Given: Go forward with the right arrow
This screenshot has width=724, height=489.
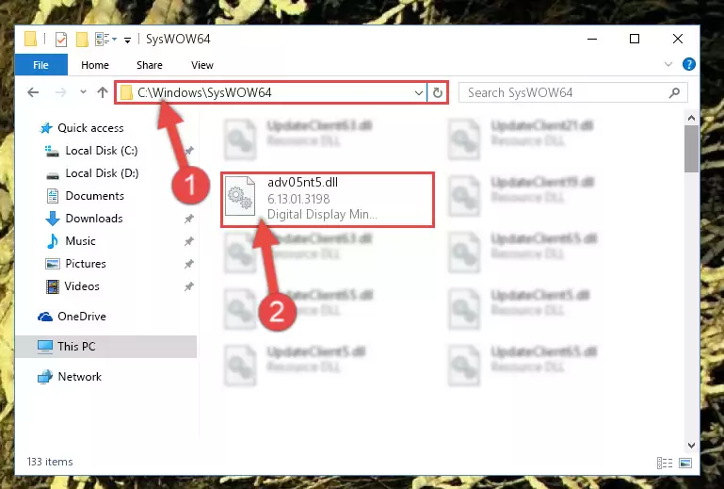Looking at the screenshot, I should [x=60, y=92].
